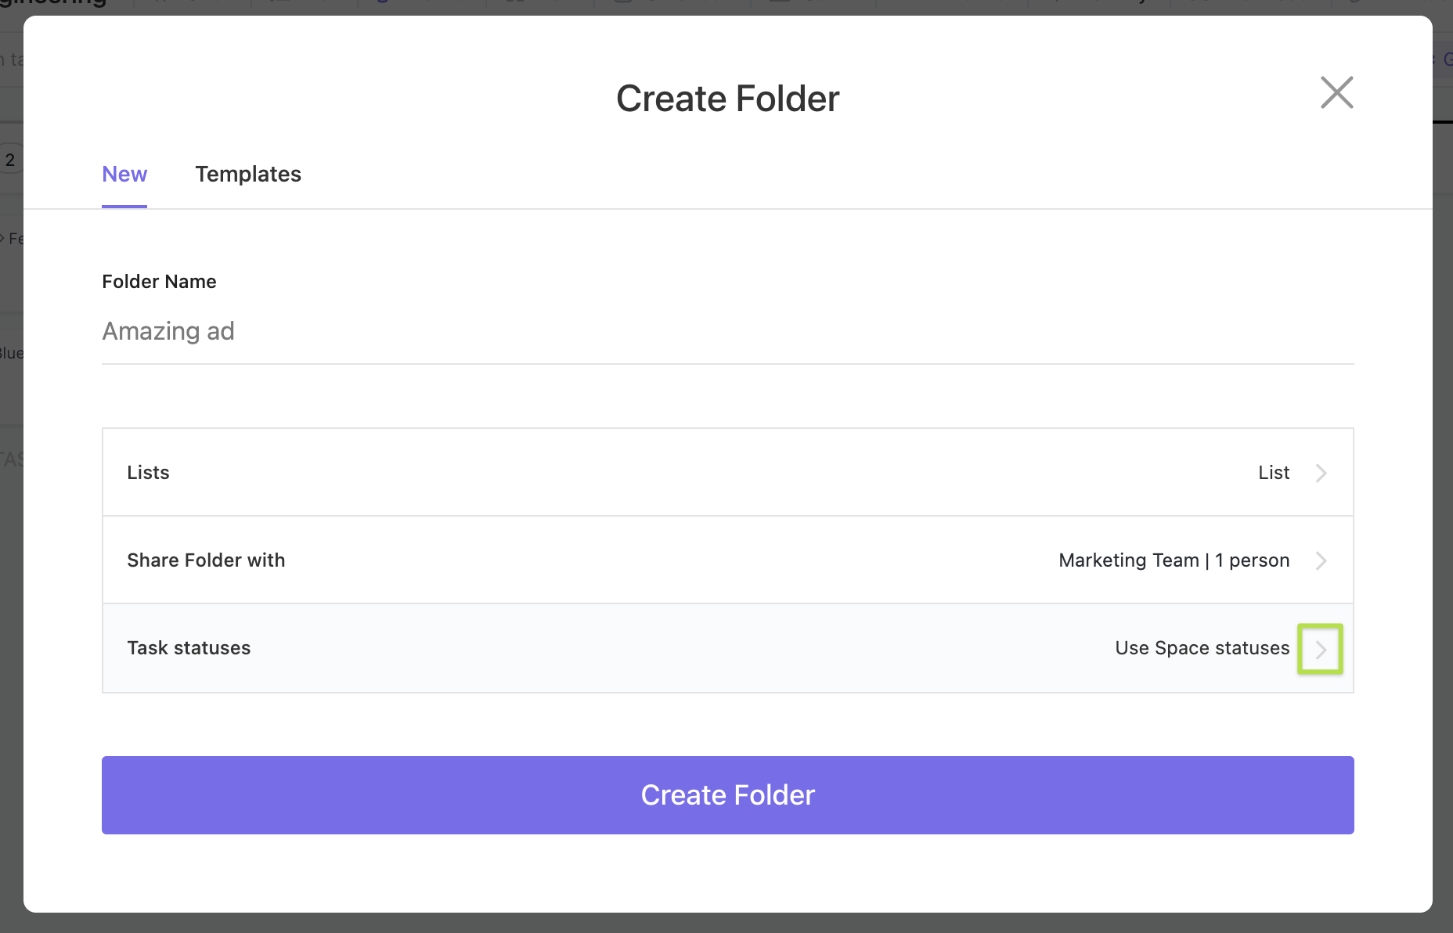Click the arrow beside Marketing Team
1453x933 pixels.
[1321, 560]
